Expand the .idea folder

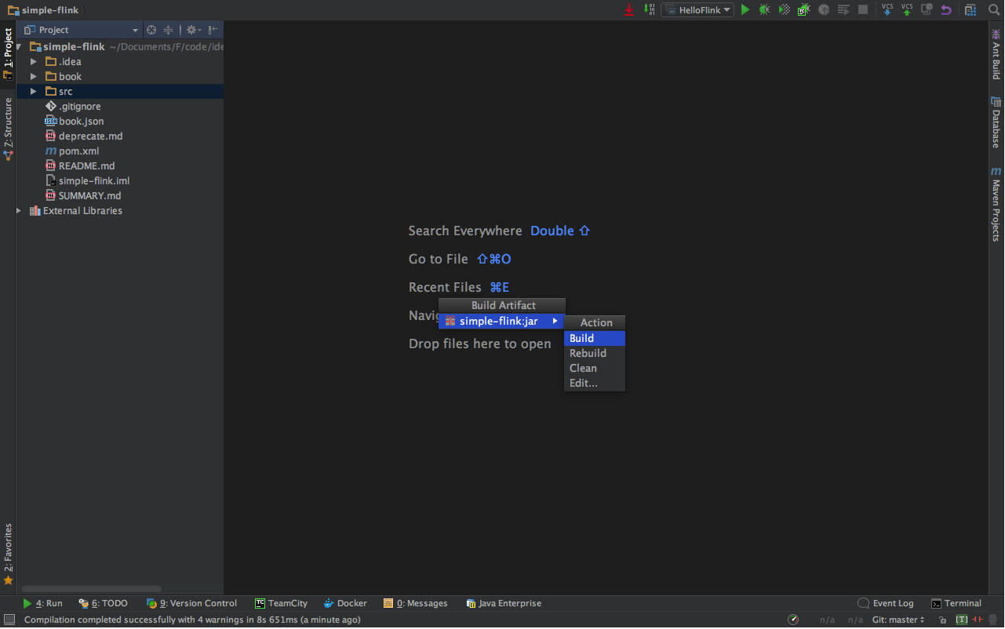(33, 62)
